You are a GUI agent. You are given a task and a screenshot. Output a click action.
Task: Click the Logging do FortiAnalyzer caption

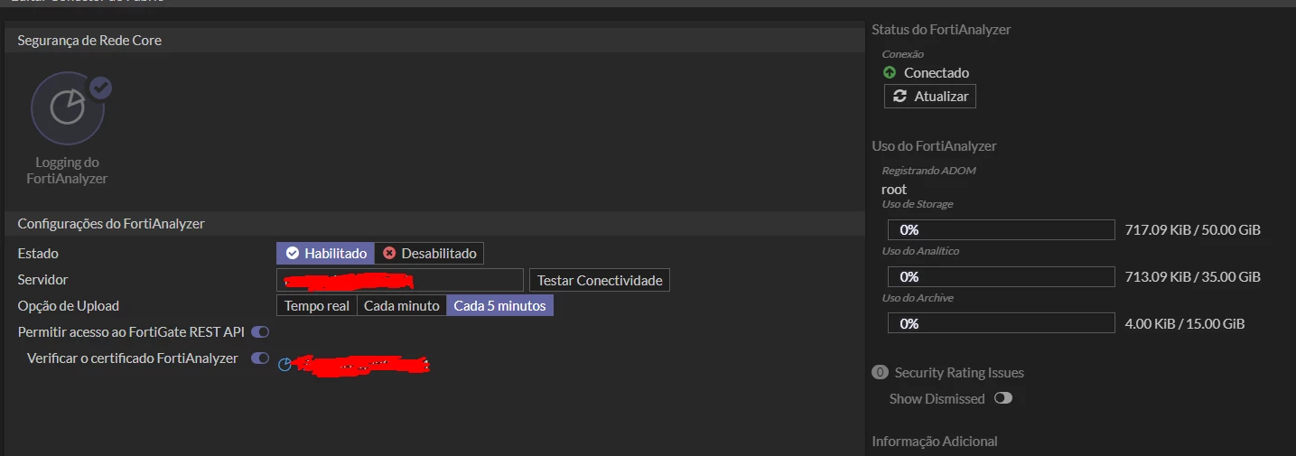click(x=68, y=171)
